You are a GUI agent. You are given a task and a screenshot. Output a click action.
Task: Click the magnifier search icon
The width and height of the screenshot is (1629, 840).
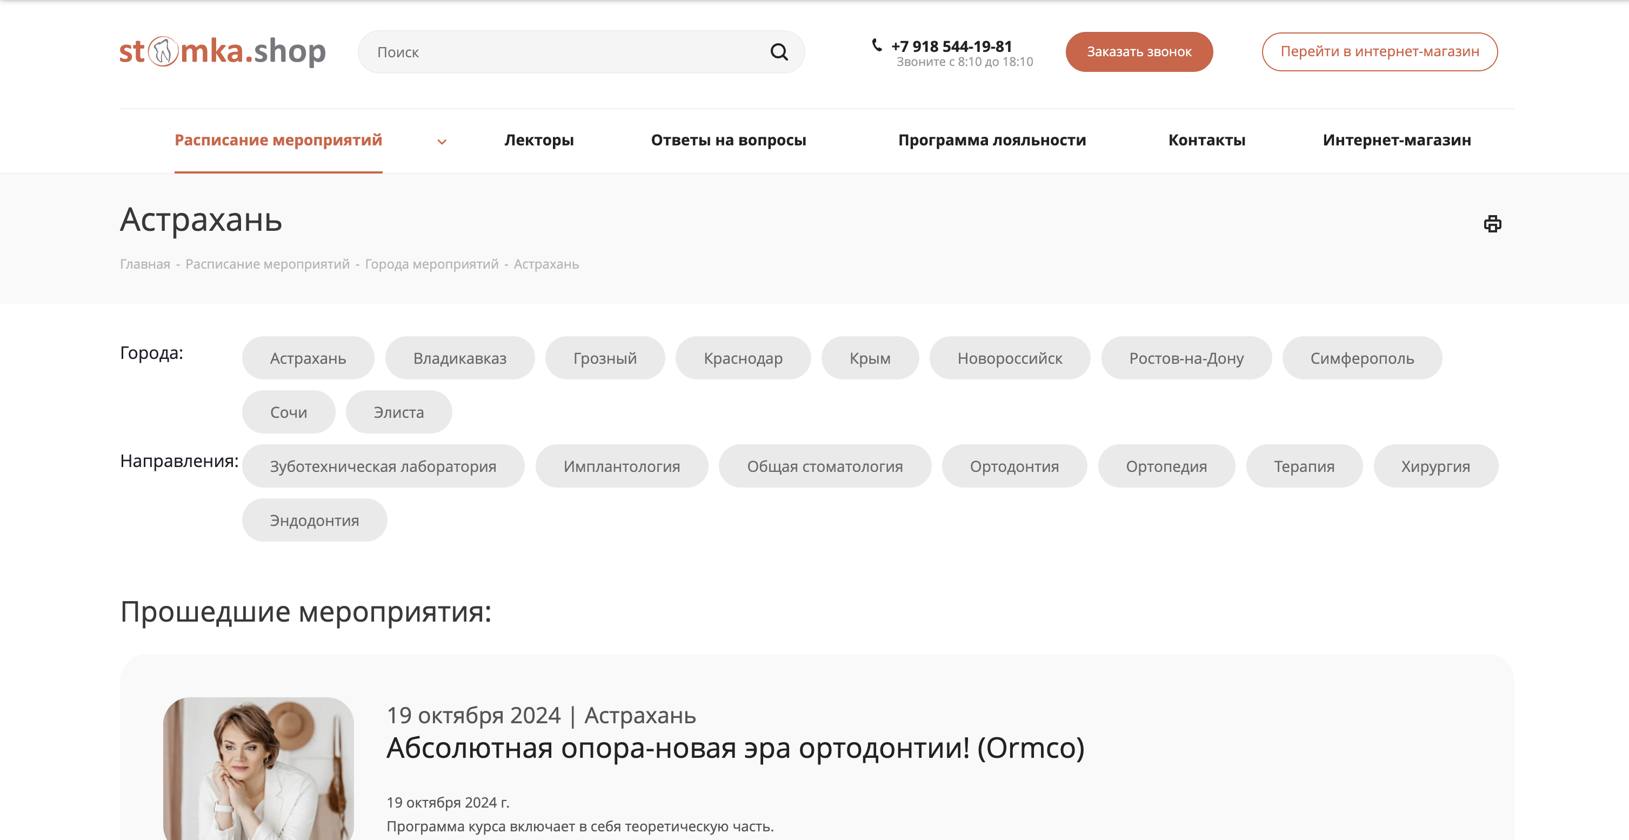[779, 52]
